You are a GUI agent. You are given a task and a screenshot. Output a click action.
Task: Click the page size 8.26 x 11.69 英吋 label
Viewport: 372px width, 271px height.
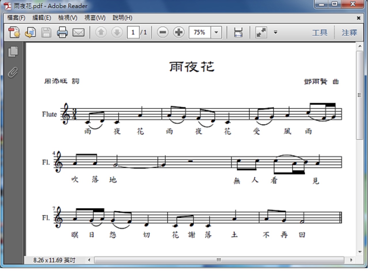[x=54, y=260]
